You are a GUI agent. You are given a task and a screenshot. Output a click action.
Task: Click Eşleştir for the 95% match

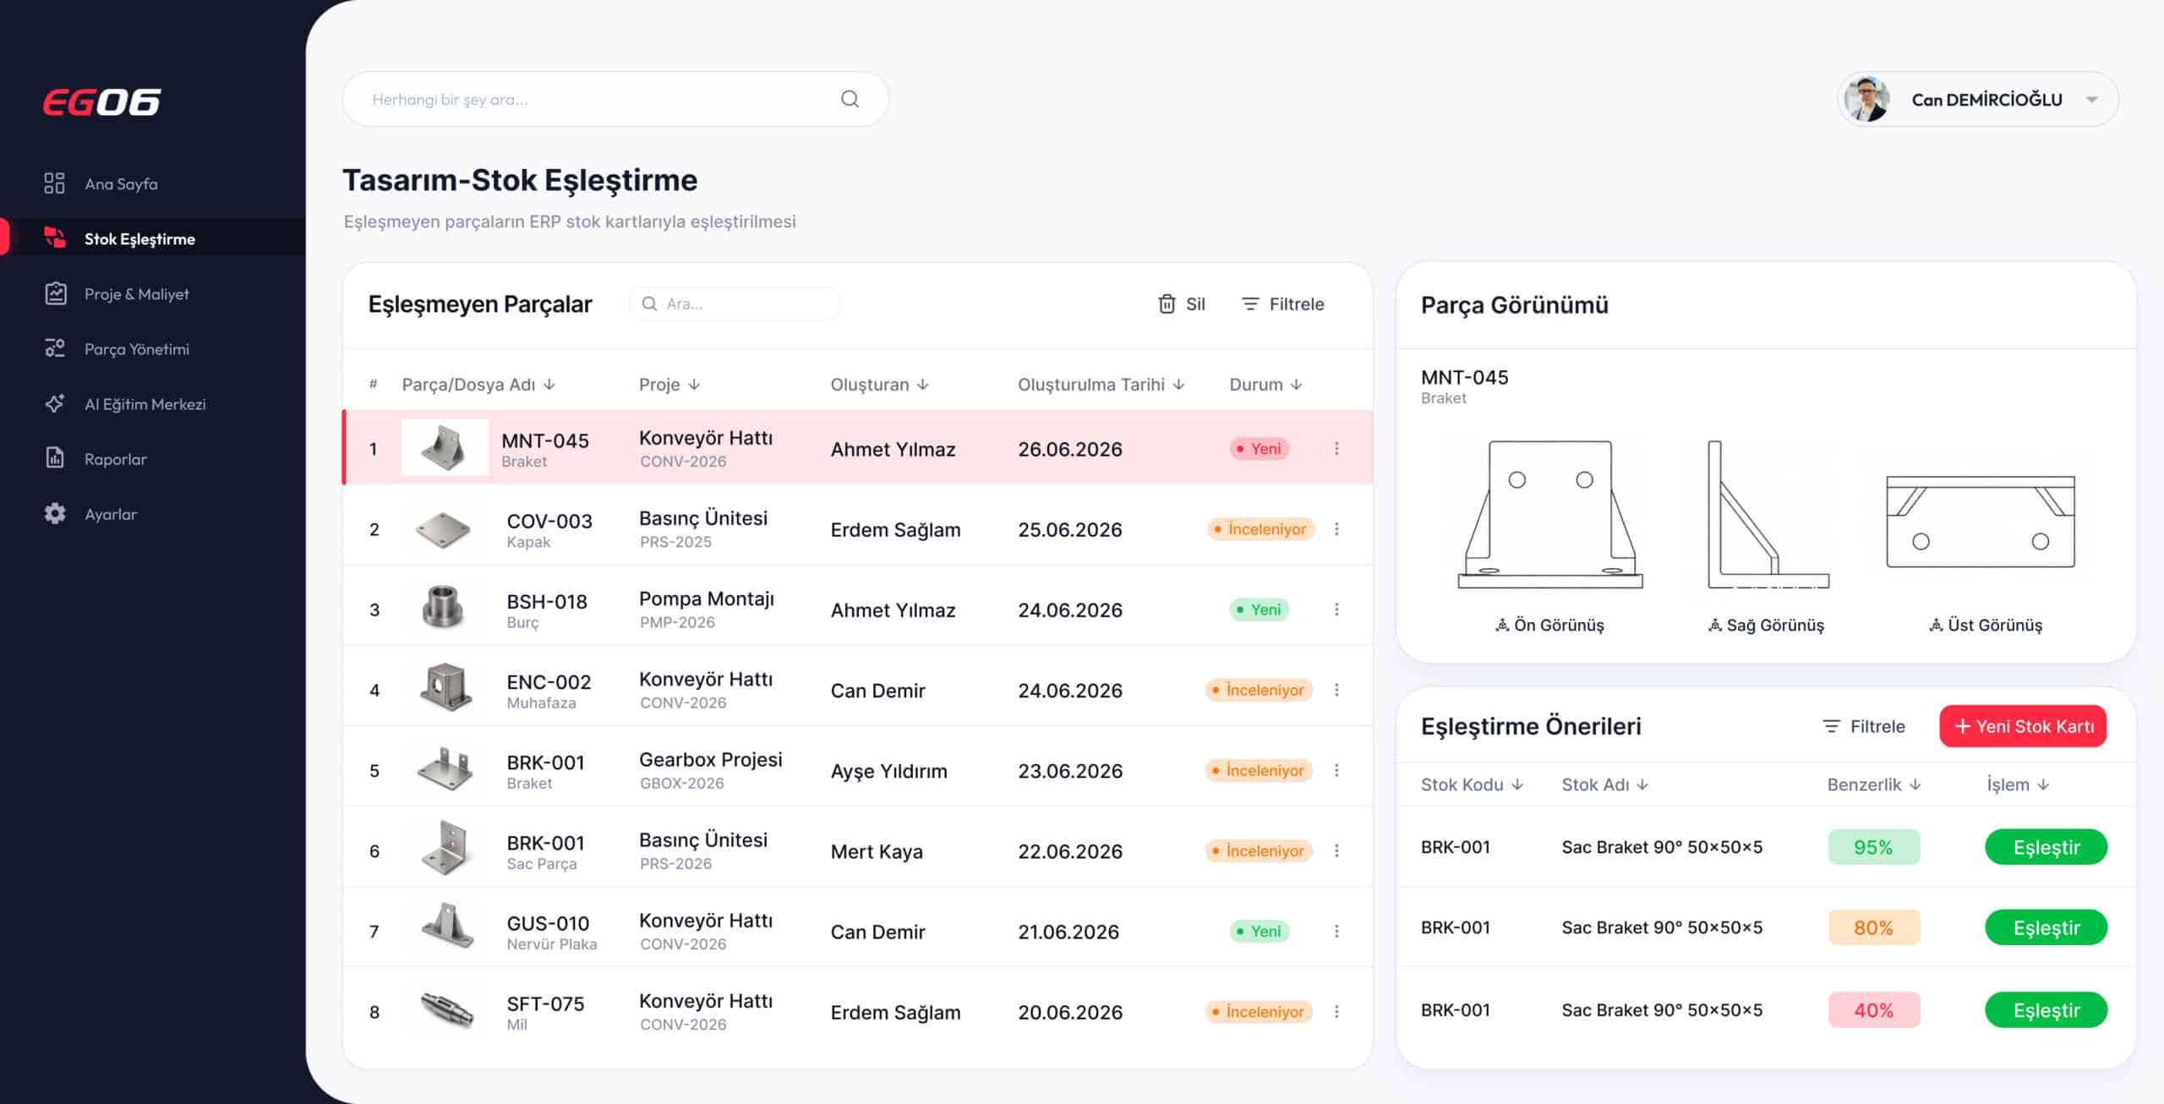tap(2046, 847)
